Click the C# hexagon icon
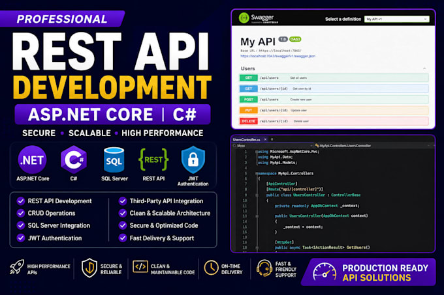This screenshot has width=444, height=295. [74, 160]
